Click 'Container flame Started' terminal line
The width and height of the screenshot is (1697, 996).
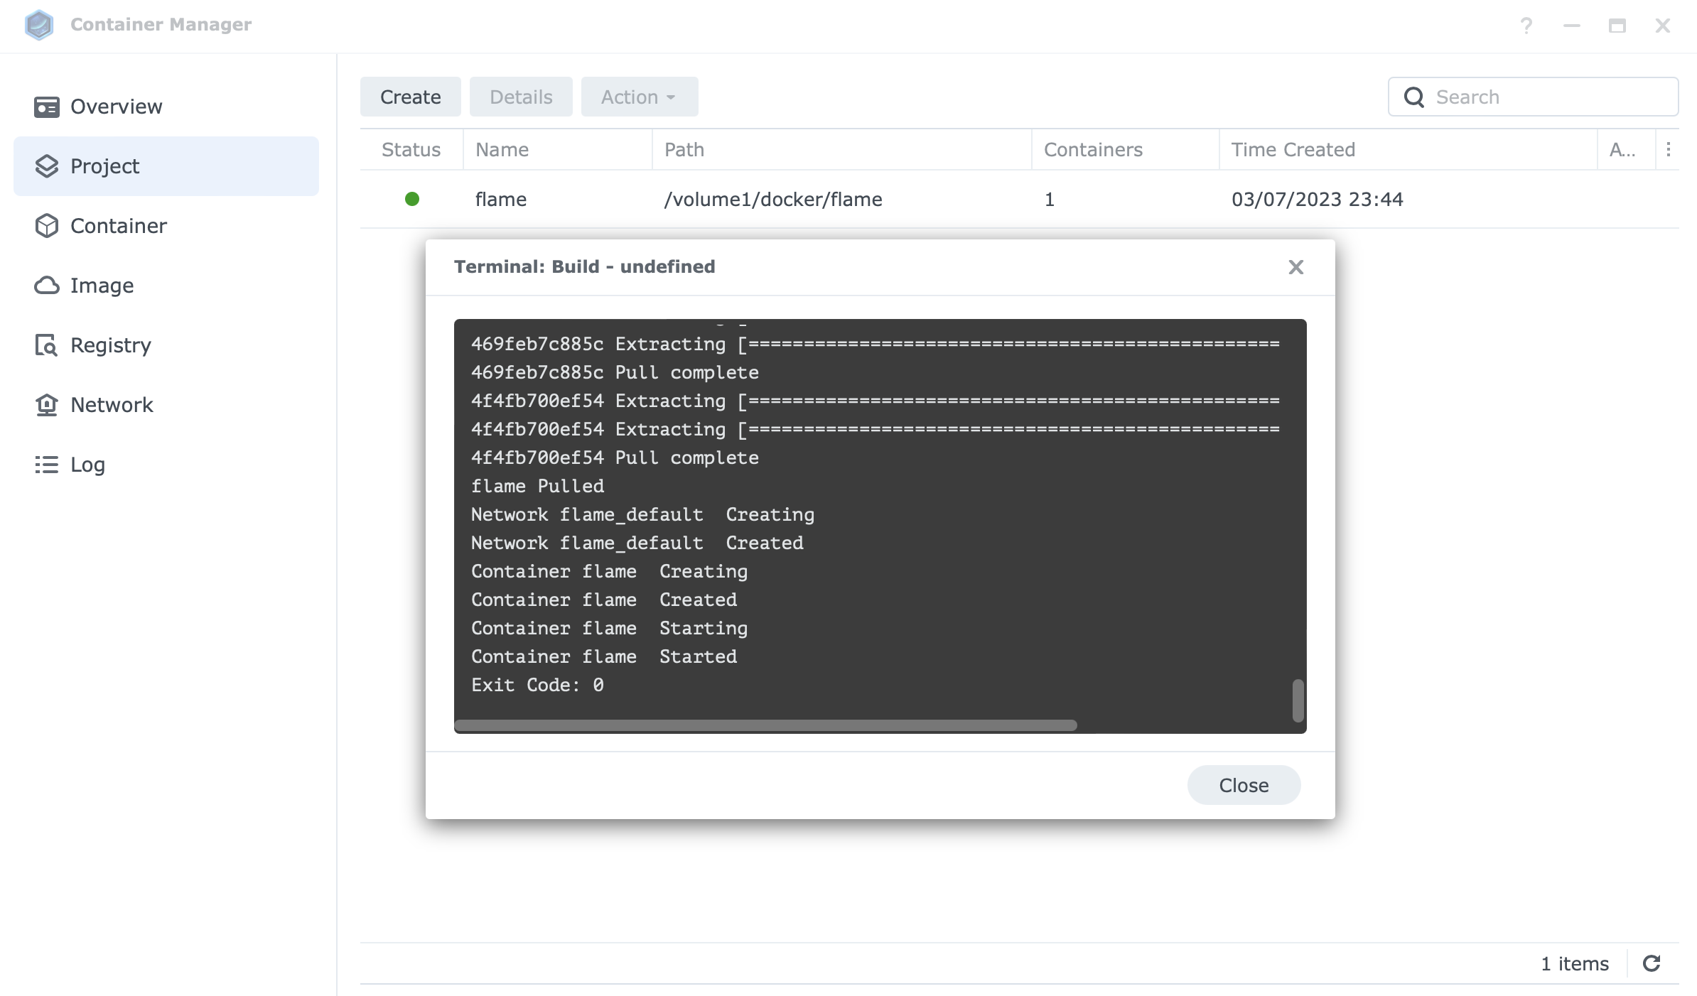pos(604,656)
